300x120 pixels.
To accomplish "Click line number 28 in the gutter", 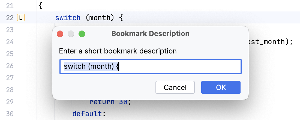I will click(10, 90).
